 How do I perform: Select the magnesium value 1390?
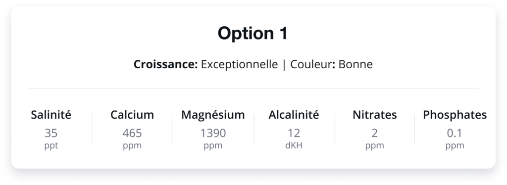[x=213, y=133]
